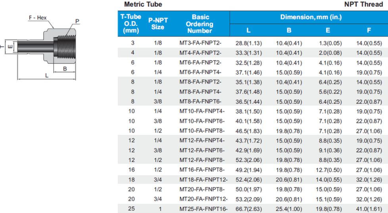Click ordering number MT10-FA-FNPT8-
Viewport: 388px width, 213px height.
(x=202, y=130)
